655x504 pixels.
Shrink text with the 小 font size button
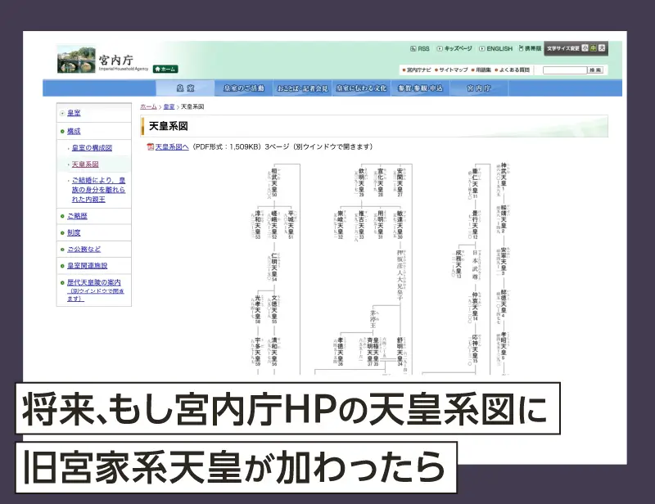[583, 47]
